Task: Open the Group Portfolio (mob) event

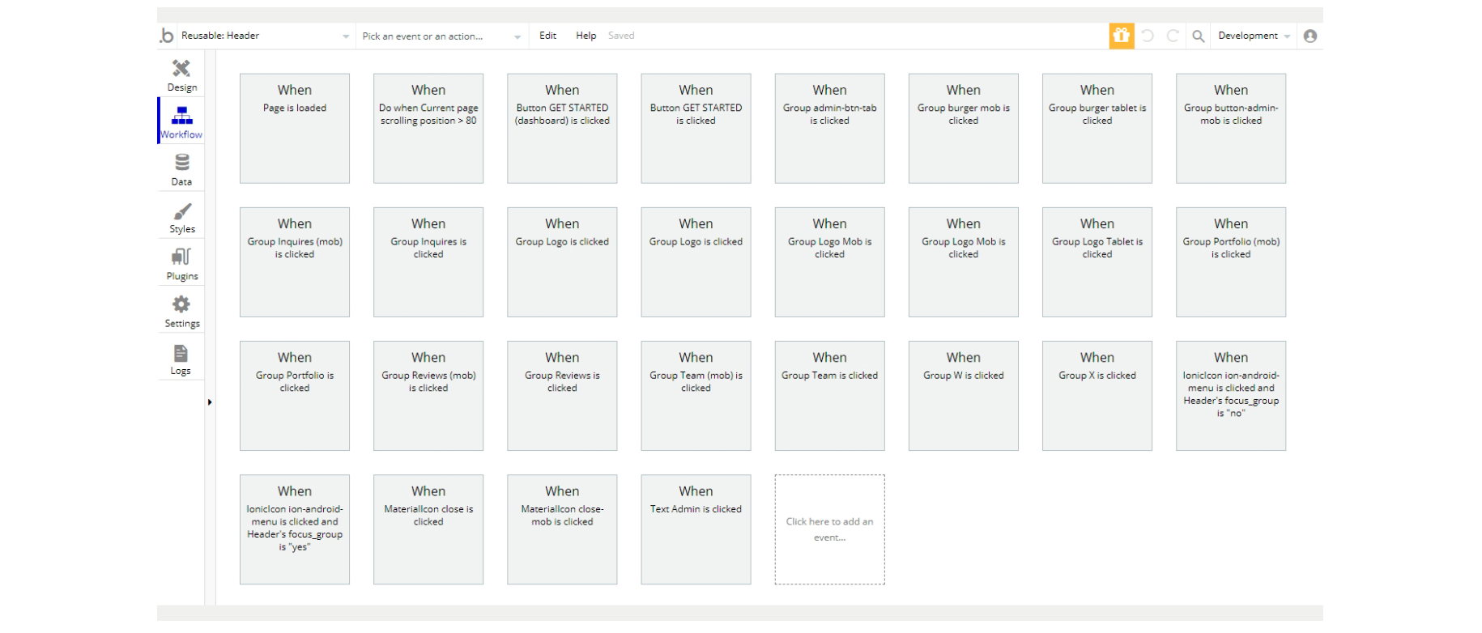Action: pos(1231,262)
